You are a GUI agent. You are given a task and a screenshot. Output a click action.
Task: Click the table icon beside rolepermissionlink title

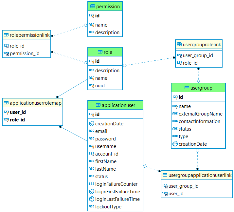tap(6, 35)
